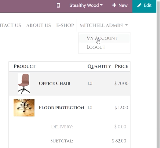Open the Office Chair product image
The width and height of the screenshot is (160, 148).
24,84
